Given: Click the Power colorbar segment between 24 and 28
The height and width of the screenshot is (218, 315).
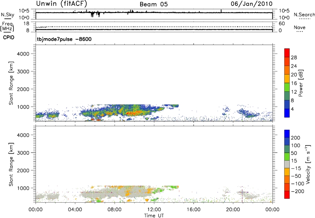Looking at the screenshot, I should [x=287, y=61].
